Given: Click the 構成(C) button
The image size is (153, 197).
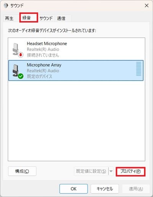Looking at the screenshot, I should coord(22,171).
